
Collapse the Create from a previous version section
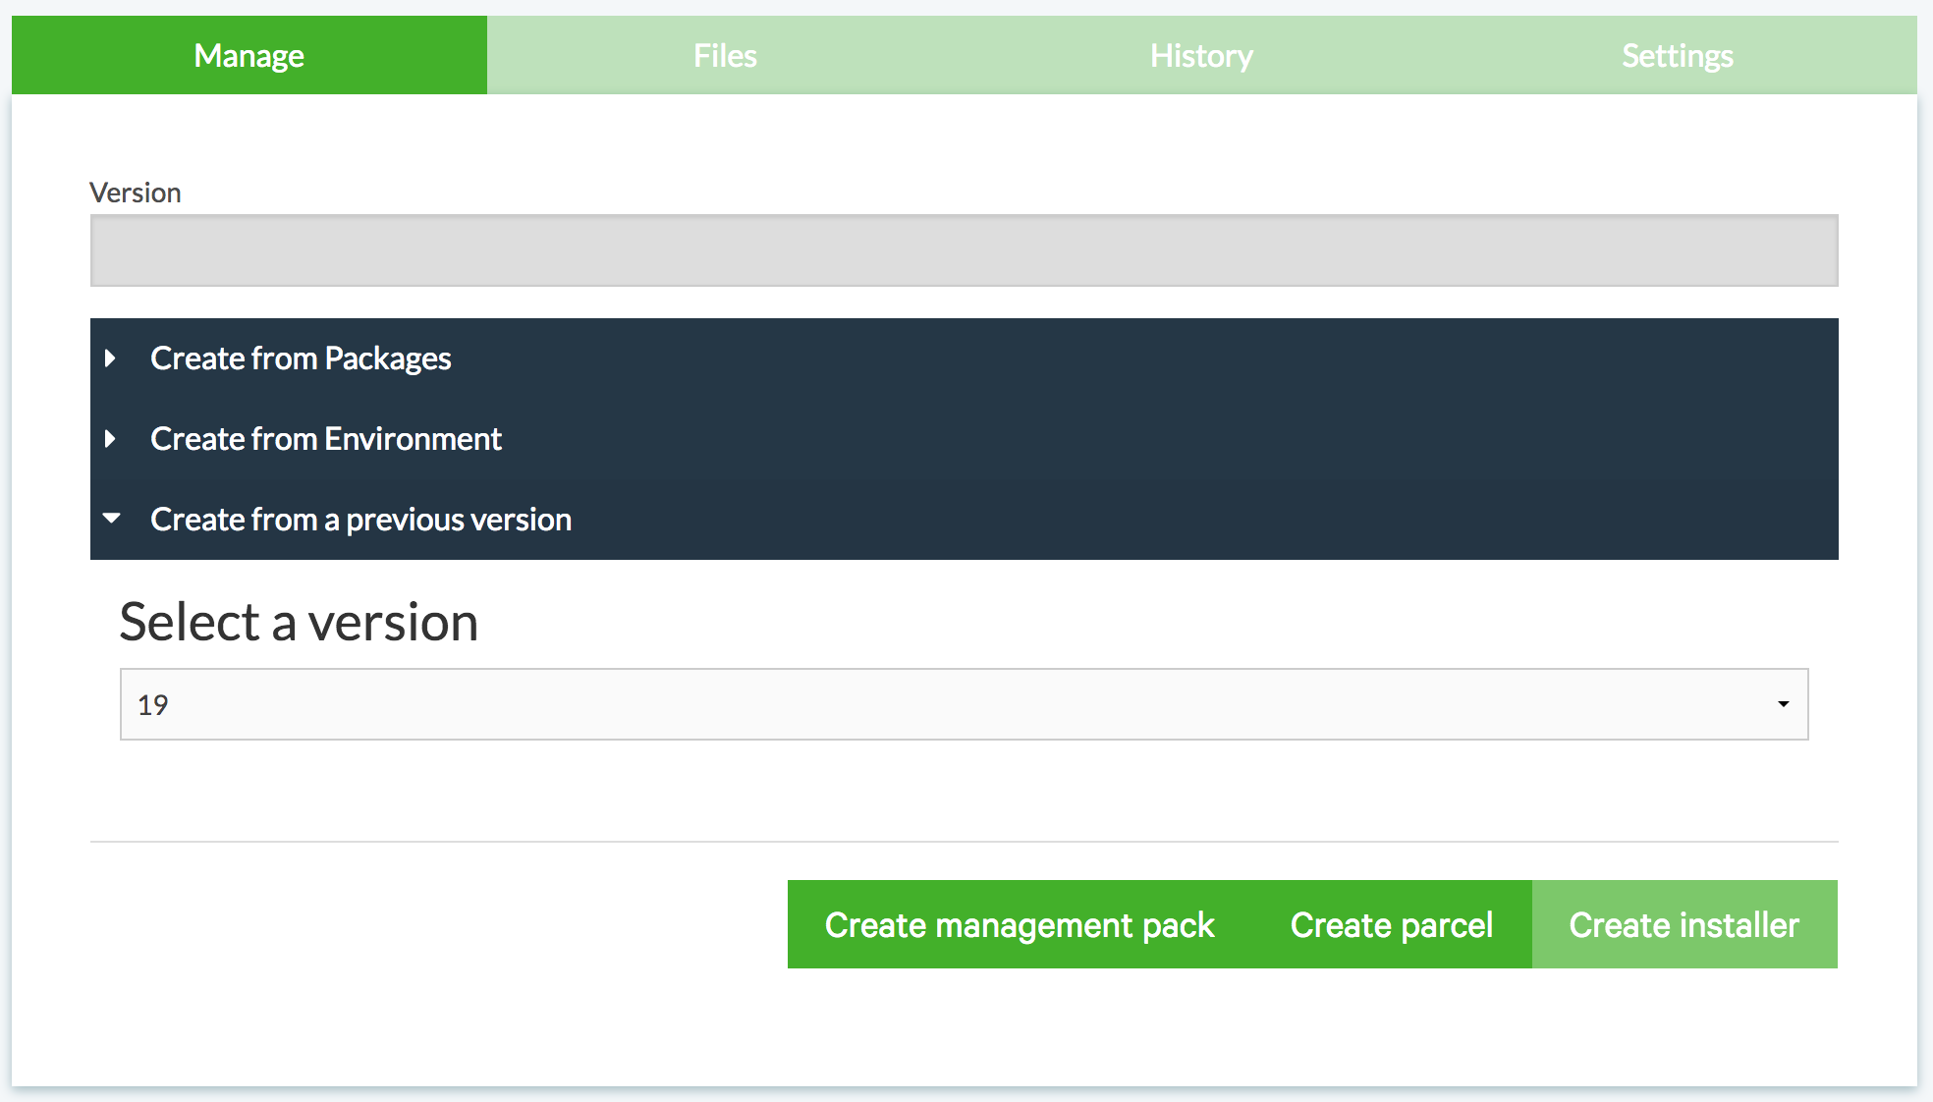point(360,520)
